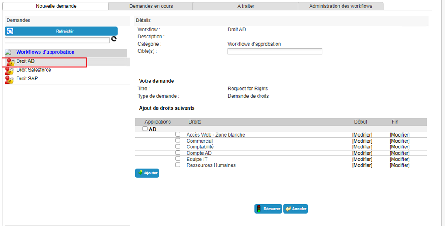Check the AD application checkbox
The image size is (445, 226).
[x=145, y=129]
